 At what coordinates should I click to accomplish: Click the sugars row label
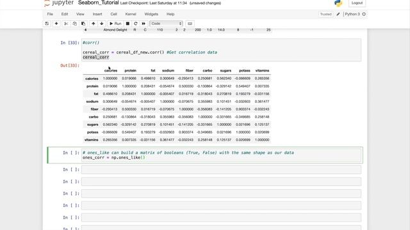(92, 125)
